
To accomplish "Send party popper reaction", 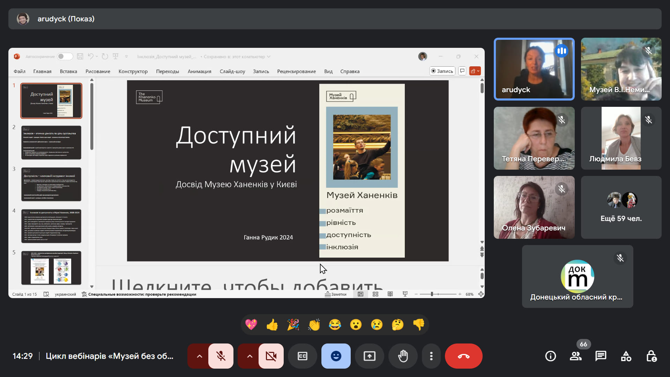I will 293,325.
